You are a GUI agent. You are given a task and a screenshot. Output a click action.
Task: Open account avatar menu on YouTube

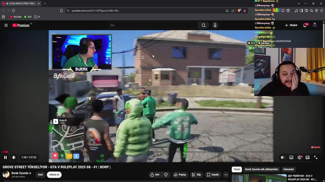[x=315, y=25]
